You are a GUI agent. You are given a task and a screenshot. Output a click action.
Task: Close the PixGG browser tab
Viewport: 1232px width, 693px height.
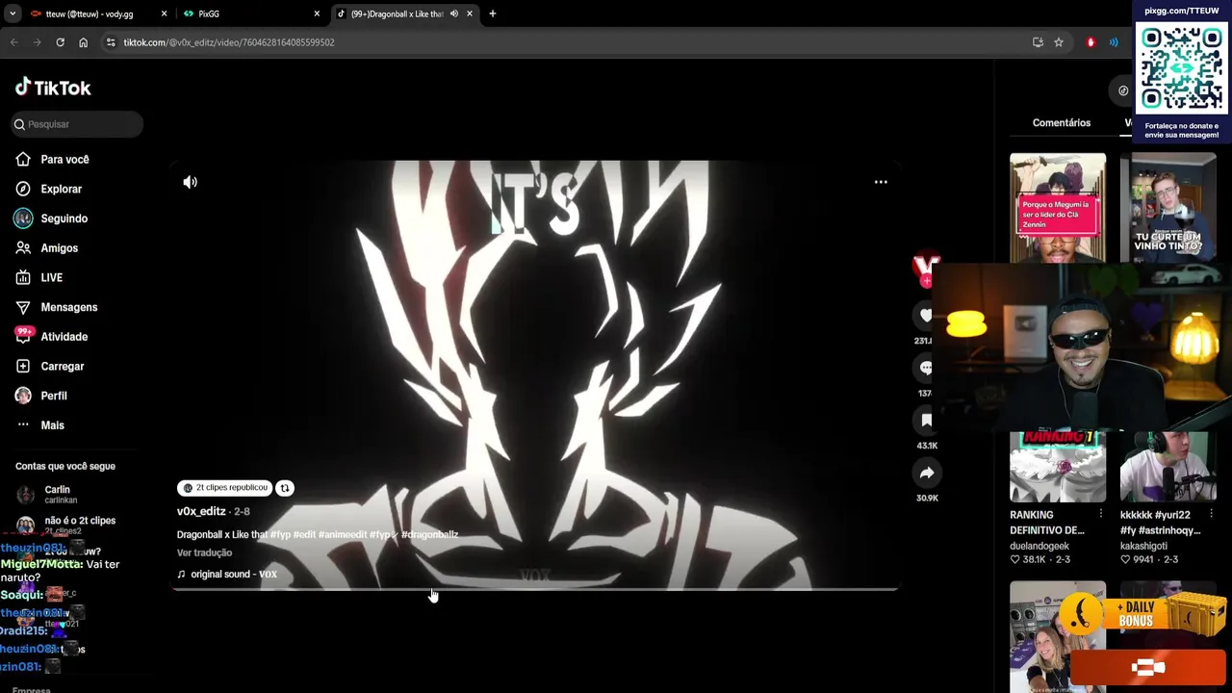click(317, 14)
